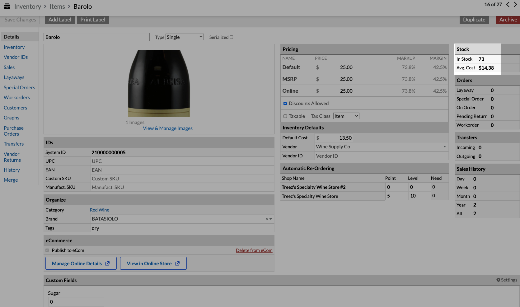Click the 16 of 27 counter
The image size is (520, 307).
point(493,4)
